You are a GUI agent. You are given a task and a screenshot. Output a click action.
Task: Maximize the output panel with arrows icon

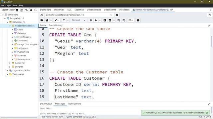pyautogui.click(x=209, y=104)
